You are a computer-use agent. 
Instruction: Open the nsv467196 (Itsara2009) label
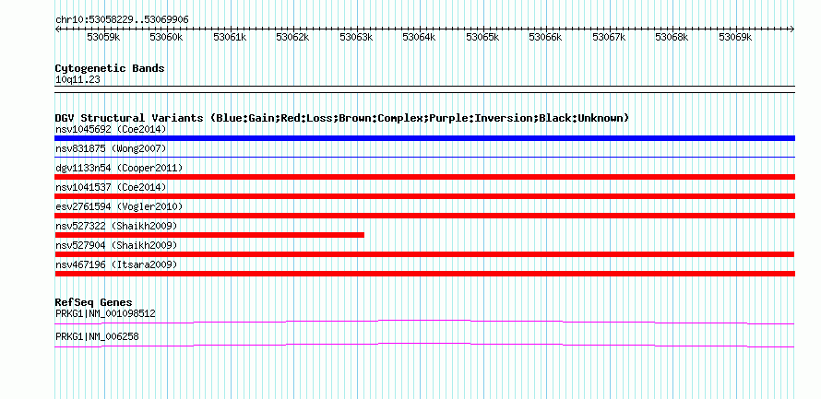[x=116, y=264]
